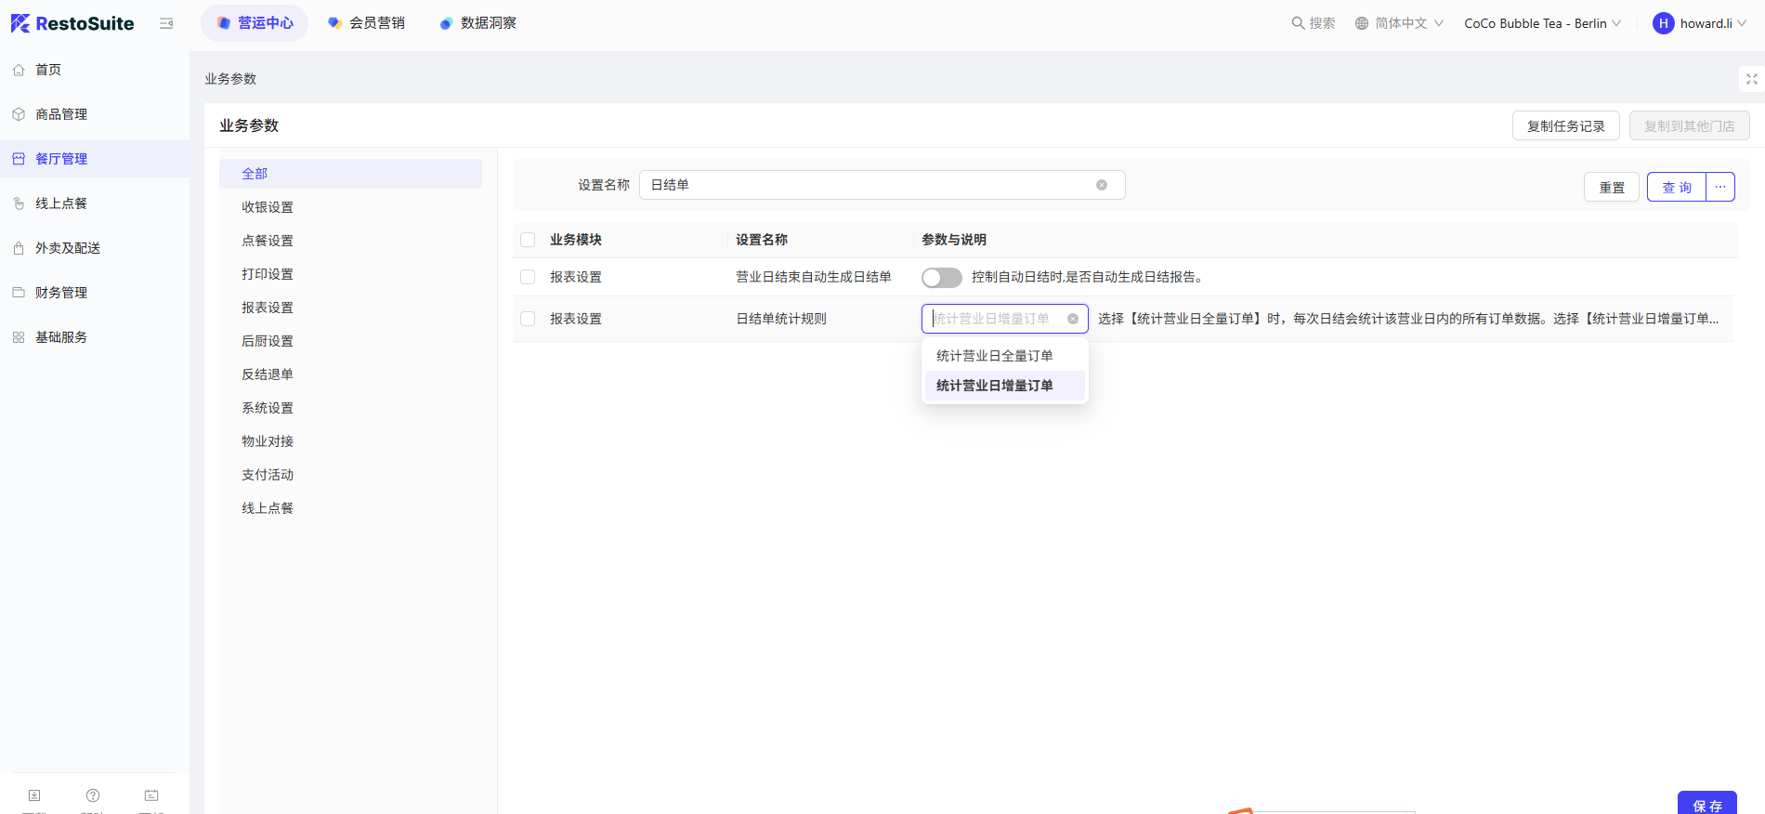Click the more options ellipsis button
The height and width of the screenshot is (814, 1765).
[1720, 187]
